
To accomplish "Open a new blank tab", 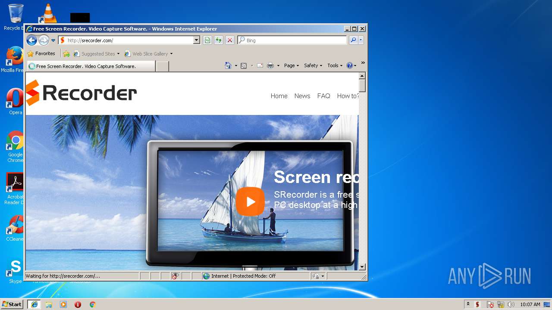I will tap(162, 66).
